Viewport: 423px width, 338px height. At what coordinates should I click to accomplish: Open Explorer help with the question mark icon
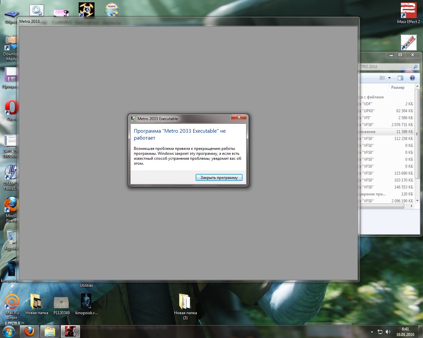[412, 78]
